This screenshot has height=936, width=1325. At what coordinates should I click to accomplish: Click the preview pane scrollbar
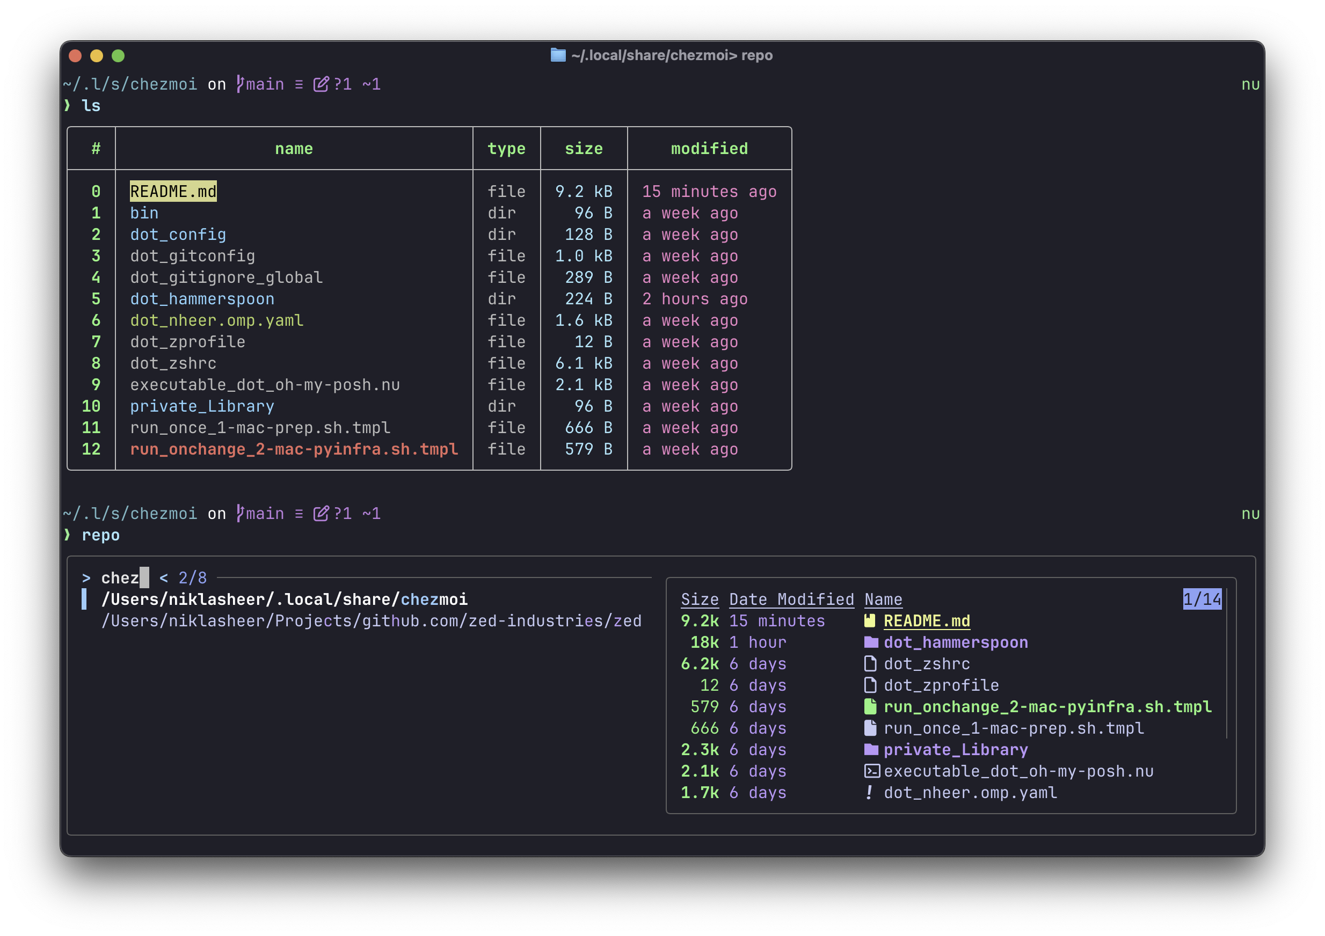[1227, 663]
